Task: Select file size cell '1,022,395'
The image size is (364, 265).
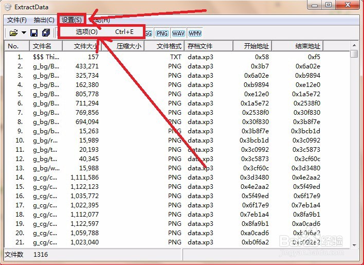Action: coord(85,205)
